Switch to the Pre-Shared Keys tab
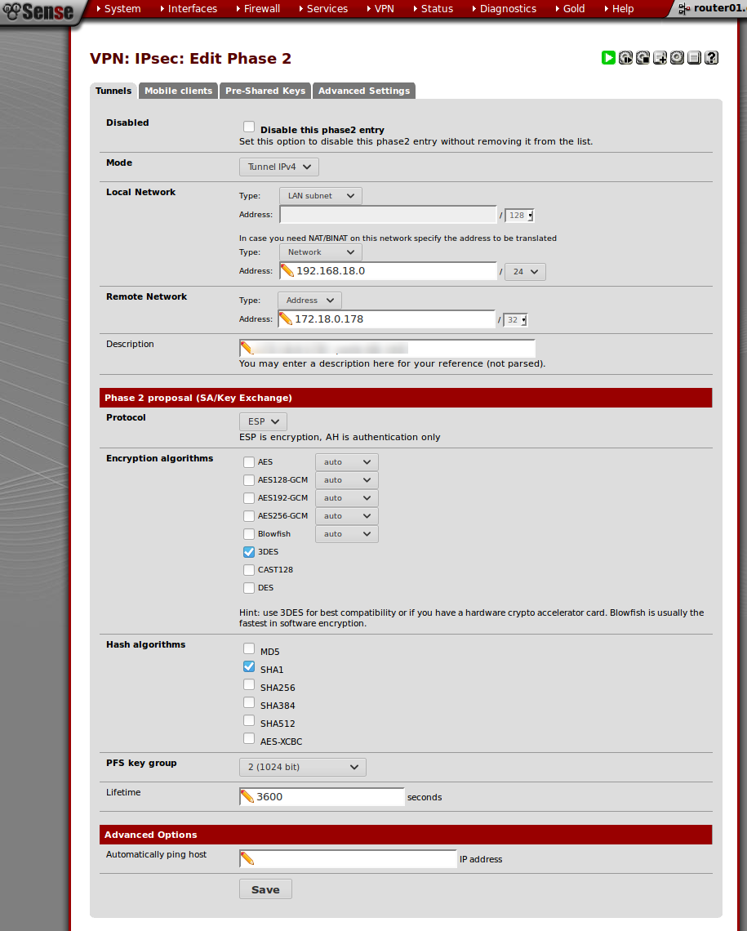 point(265,91)
